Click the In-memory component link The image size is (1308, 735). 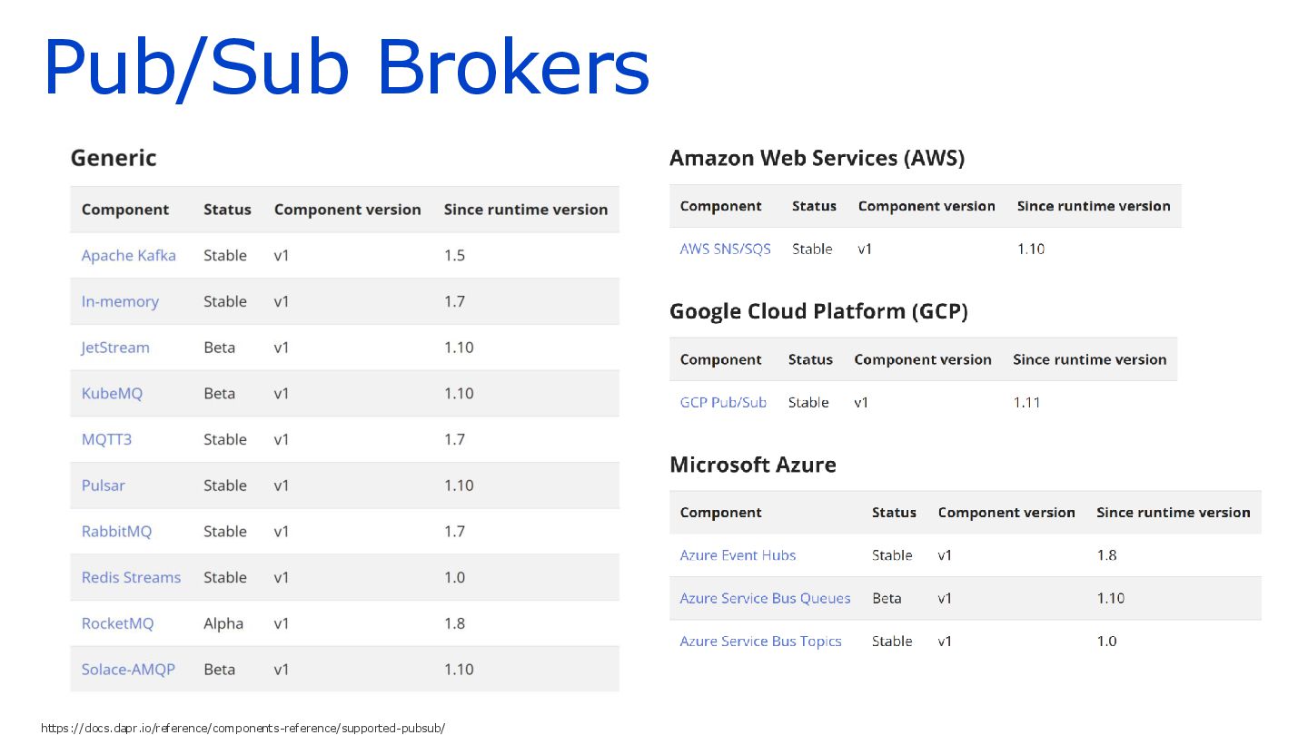click(x=120, y=301)
